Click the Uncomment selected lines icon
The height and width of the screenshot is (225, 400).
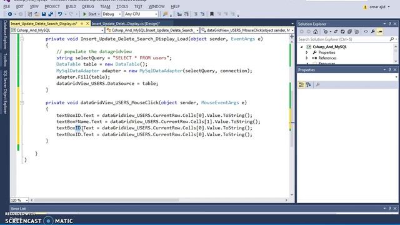(202, 14)
